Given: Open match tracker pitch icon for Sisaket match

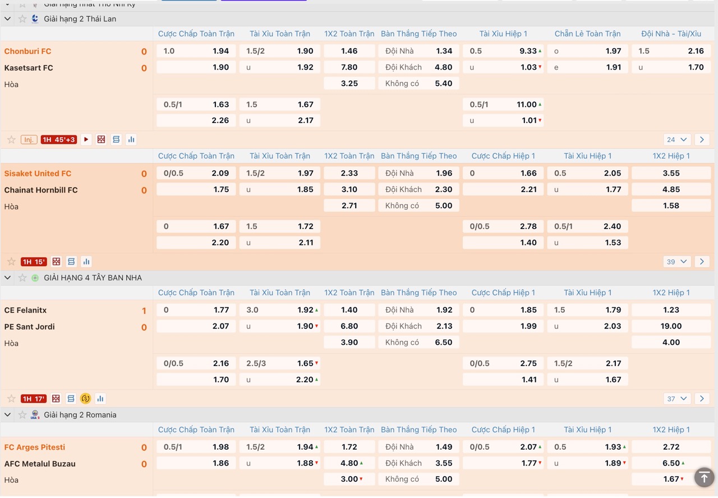Looking at the screenshot, I should pyautogui.click(x=56, y=262).
